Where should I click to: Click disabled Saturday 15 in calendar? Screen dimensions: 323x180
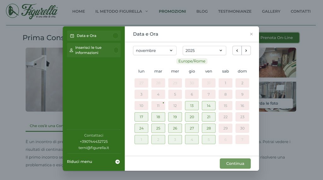tap(226, 106)
